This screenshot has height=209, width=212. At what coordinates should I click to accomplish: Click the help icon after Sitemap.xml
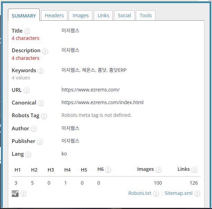197,194
